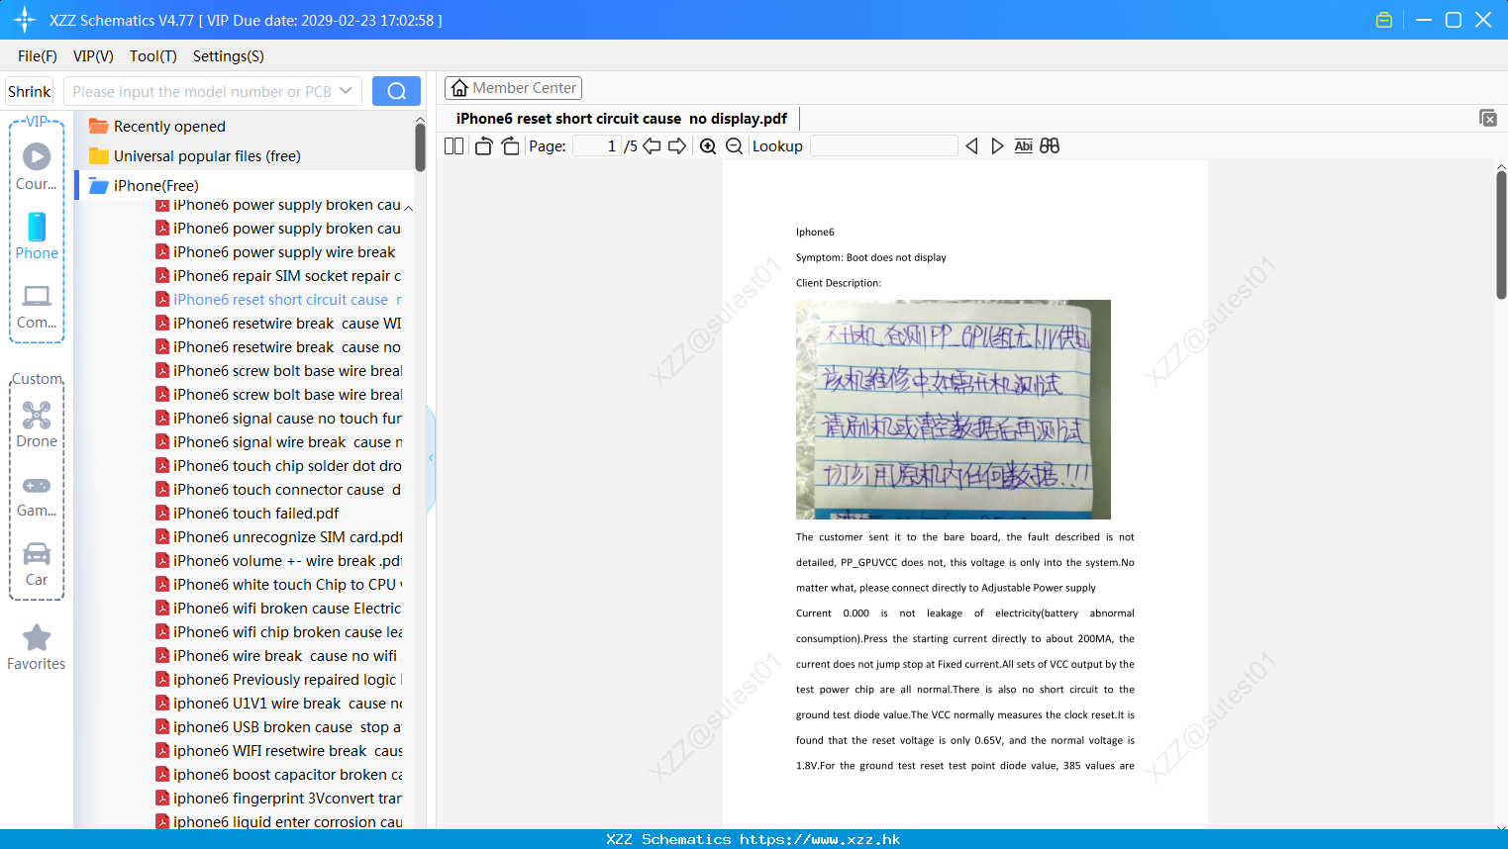Open iPhone6 wifi broken cause Electric file
Viewport: 1508px width, 849px height.
tap(278, 609)
